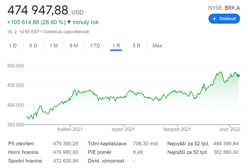Switch chart to the 1 D range
The height and width of the screenshot is (168, 248).
point(13,46)
